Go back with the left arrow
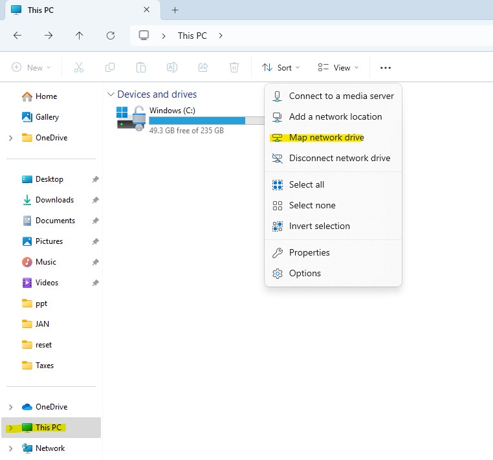 tap(17, 36)
